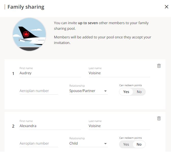Focus Aeroplan number field for member 2

click(39, 143)
